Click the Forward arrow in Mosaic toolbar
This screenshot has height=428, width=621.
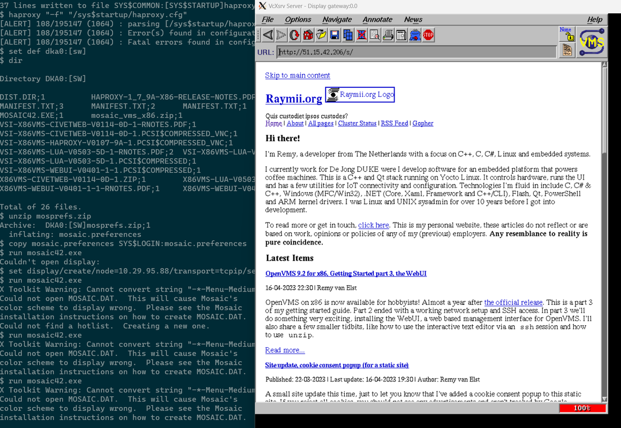pos(281,35)
